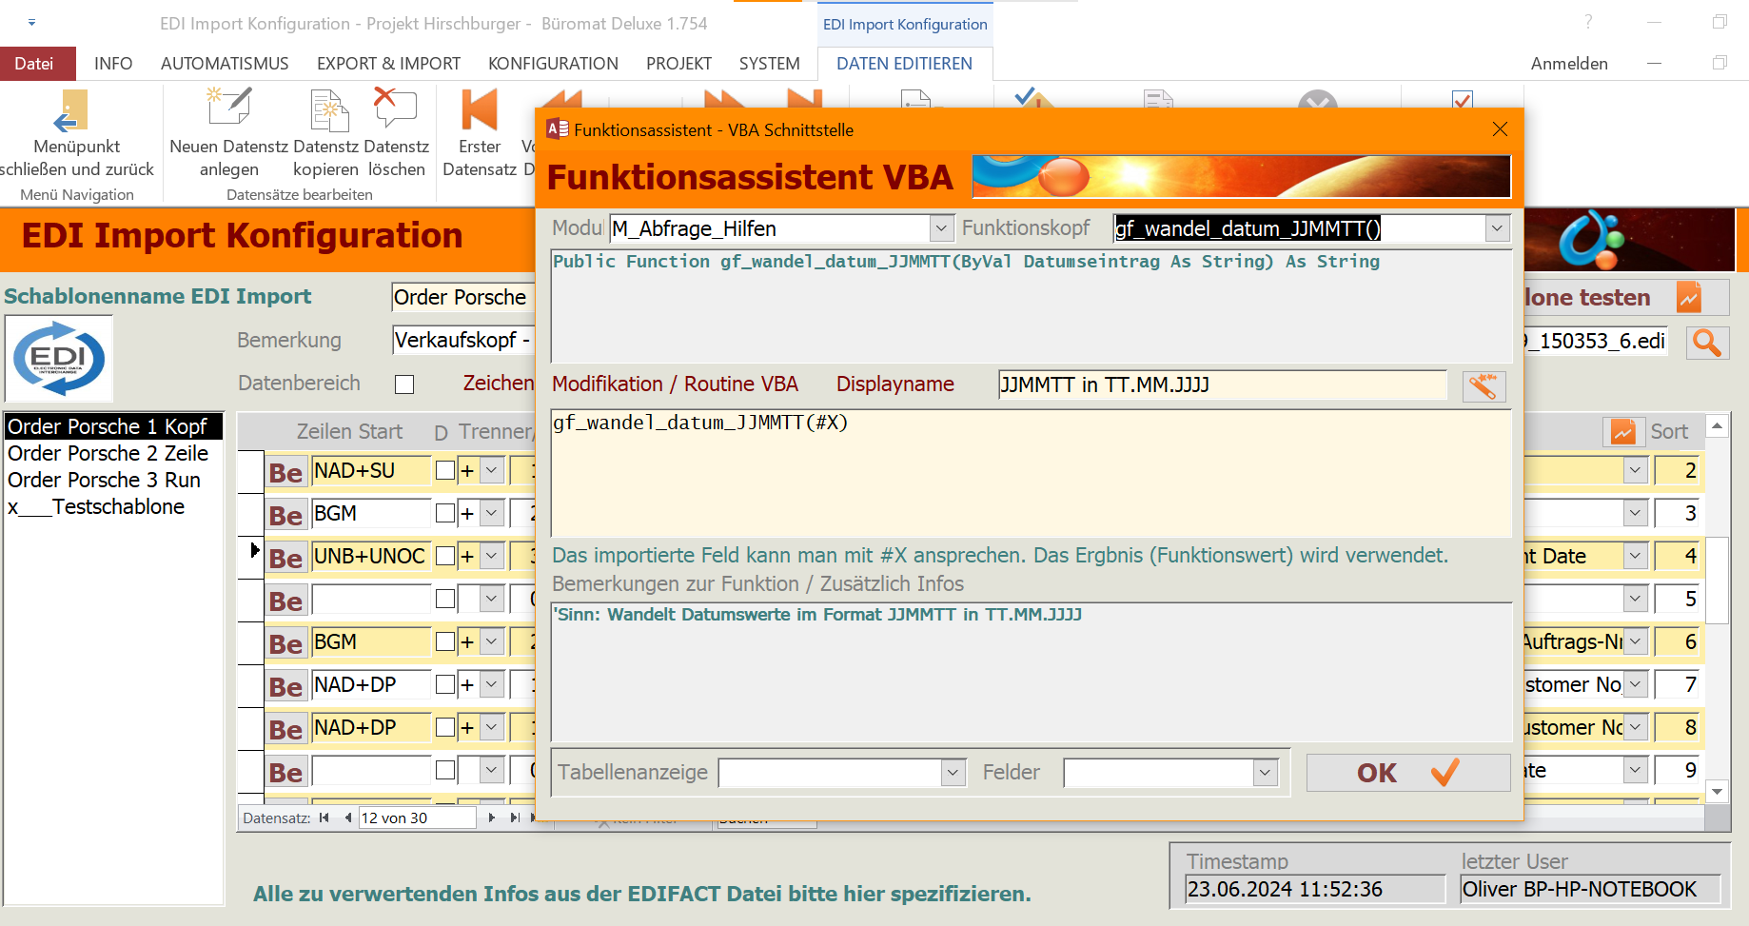The height and width of the screenshot is (926, 1749).
Task: Click the magic wand icon beside Displayname
Action: (1484, 385)
